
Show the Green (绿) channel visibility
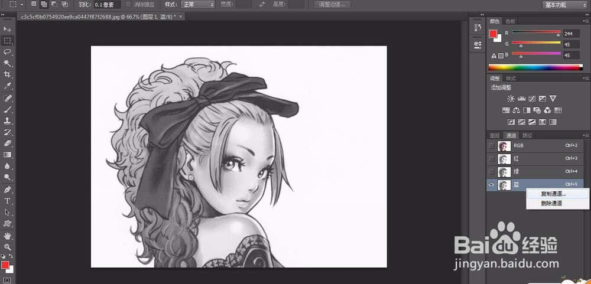point(492,172)
